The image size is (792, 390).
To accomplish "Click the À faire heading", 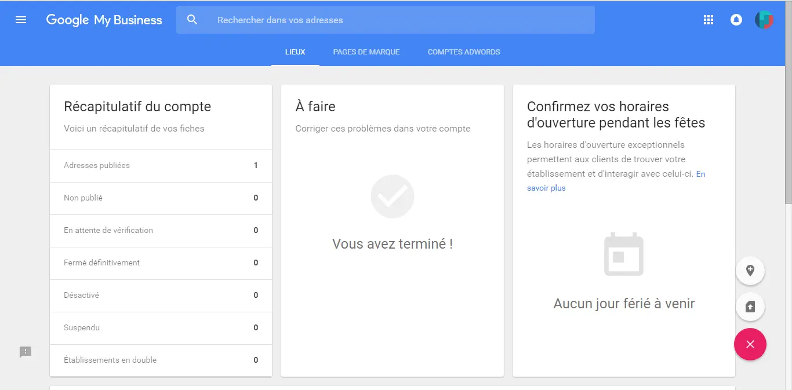I will (315, 107).
